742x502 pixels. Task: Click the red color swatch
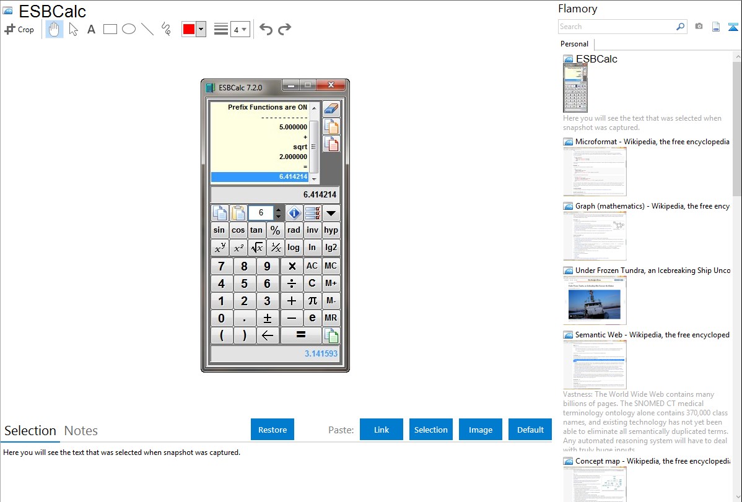[189, 29]
